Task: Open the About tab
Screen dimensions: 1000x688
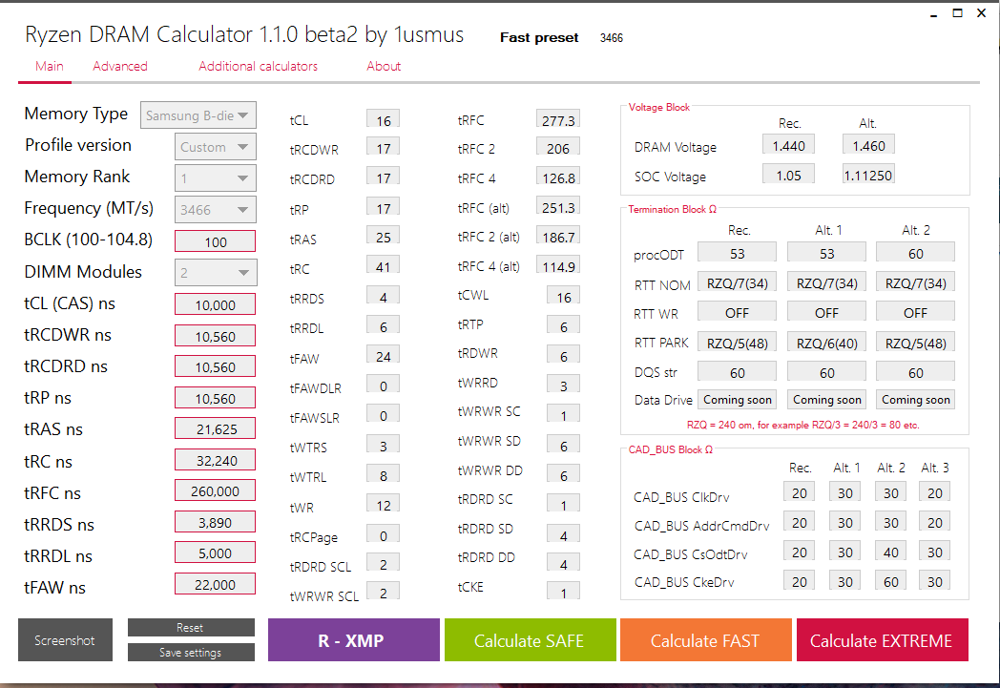Action: pyautogui.click(x=384, y=66)
